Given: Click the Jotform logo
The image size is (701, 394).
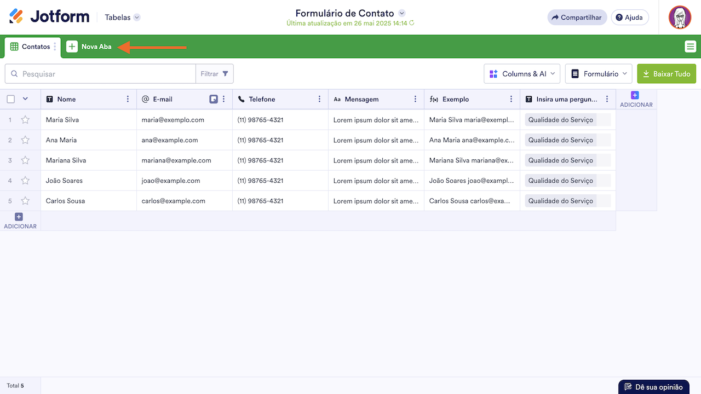Looking at the screenshot, I should click(49, 17).
